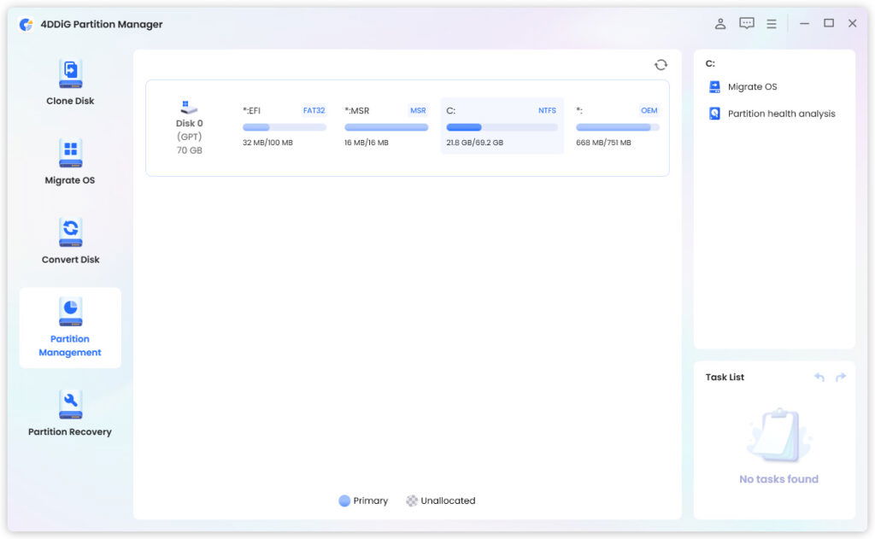875x539 pixels.
Task: Undo last task in Task List
Action: tap(819, 378)
